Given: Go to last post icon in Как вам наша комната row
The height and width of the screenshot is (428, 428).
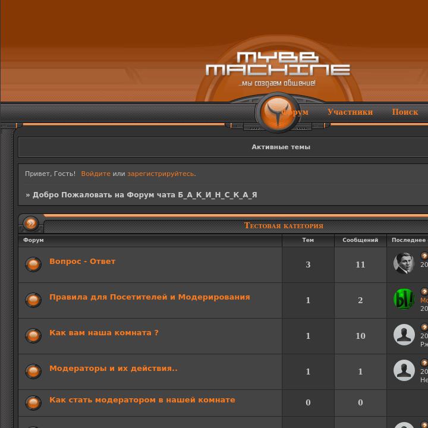Looking at the screenshot, I should 424,327.
